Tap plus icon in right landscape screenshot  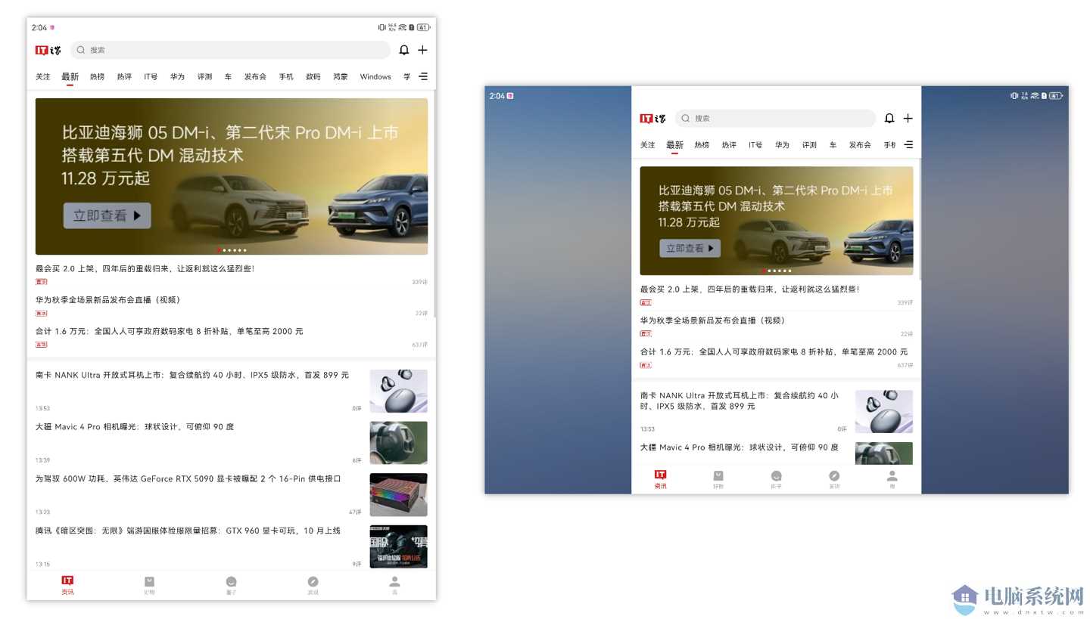[x=908, y=118]
